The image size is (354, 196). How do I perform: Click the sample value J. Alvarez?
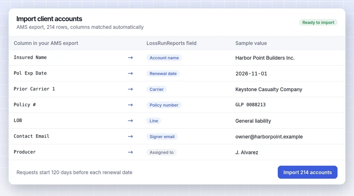pos(247,152)
